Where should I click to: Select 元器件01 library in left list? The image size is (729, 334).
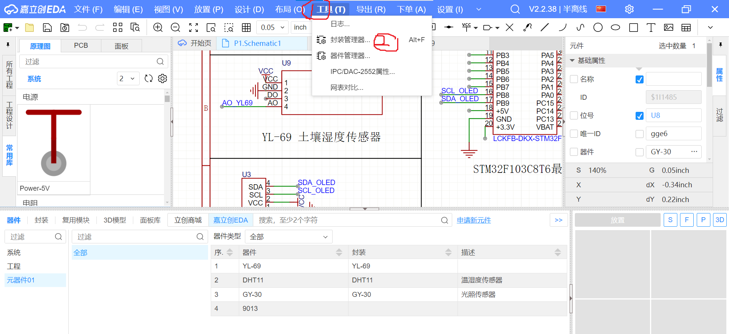pos(35,280)
